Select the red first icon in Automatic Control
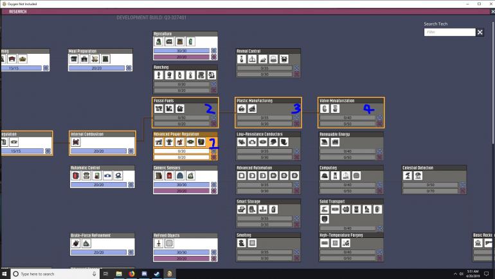The height and width of the screenshot is (279, 495). coord(76,176)
